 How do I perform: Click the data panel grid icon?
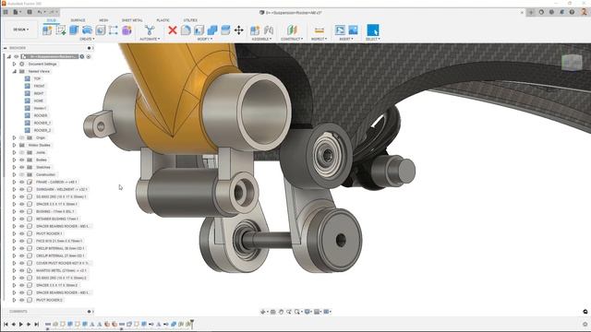point(6,12)
